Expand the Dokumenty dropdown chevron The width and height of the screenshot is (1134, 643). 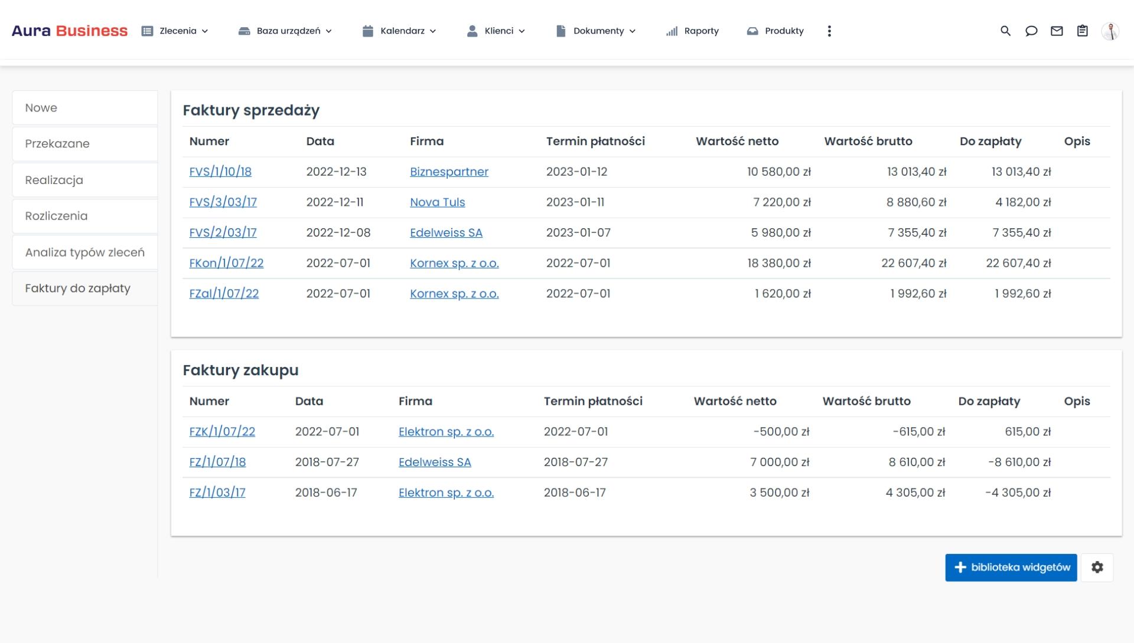click(x=632, y=31)
